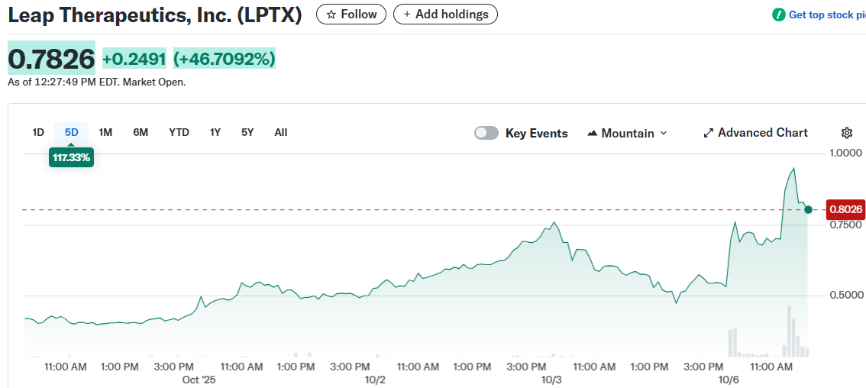
Task: Select the 1D time range
Action: (x=38, y=132)
